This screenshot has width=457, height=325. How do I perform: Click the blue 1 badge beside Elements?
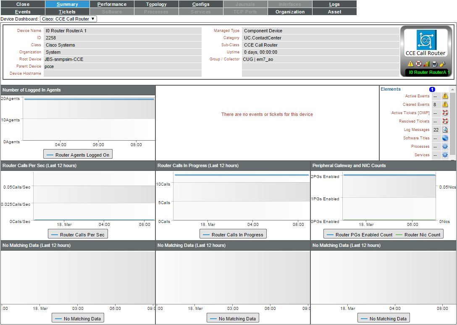pyautogui.click(x=432, y=89)
